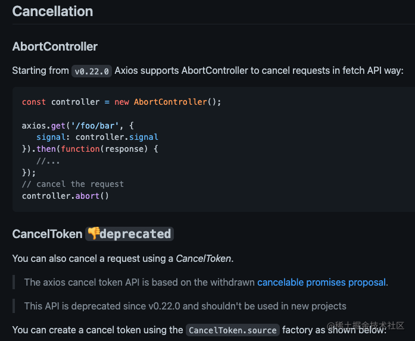The width and height of the screenshot is (415, 341).
Task: Click the '// cancel the request' comment
Action: pos(73,184)
